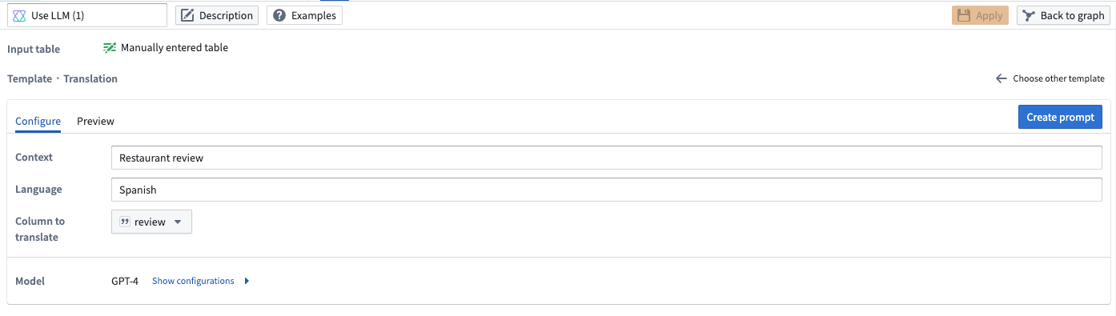Image resolution: width=1116 pixels, height=316 pixels.
Task: Click the Apply save disk icon
Action: tap(964, 15)
